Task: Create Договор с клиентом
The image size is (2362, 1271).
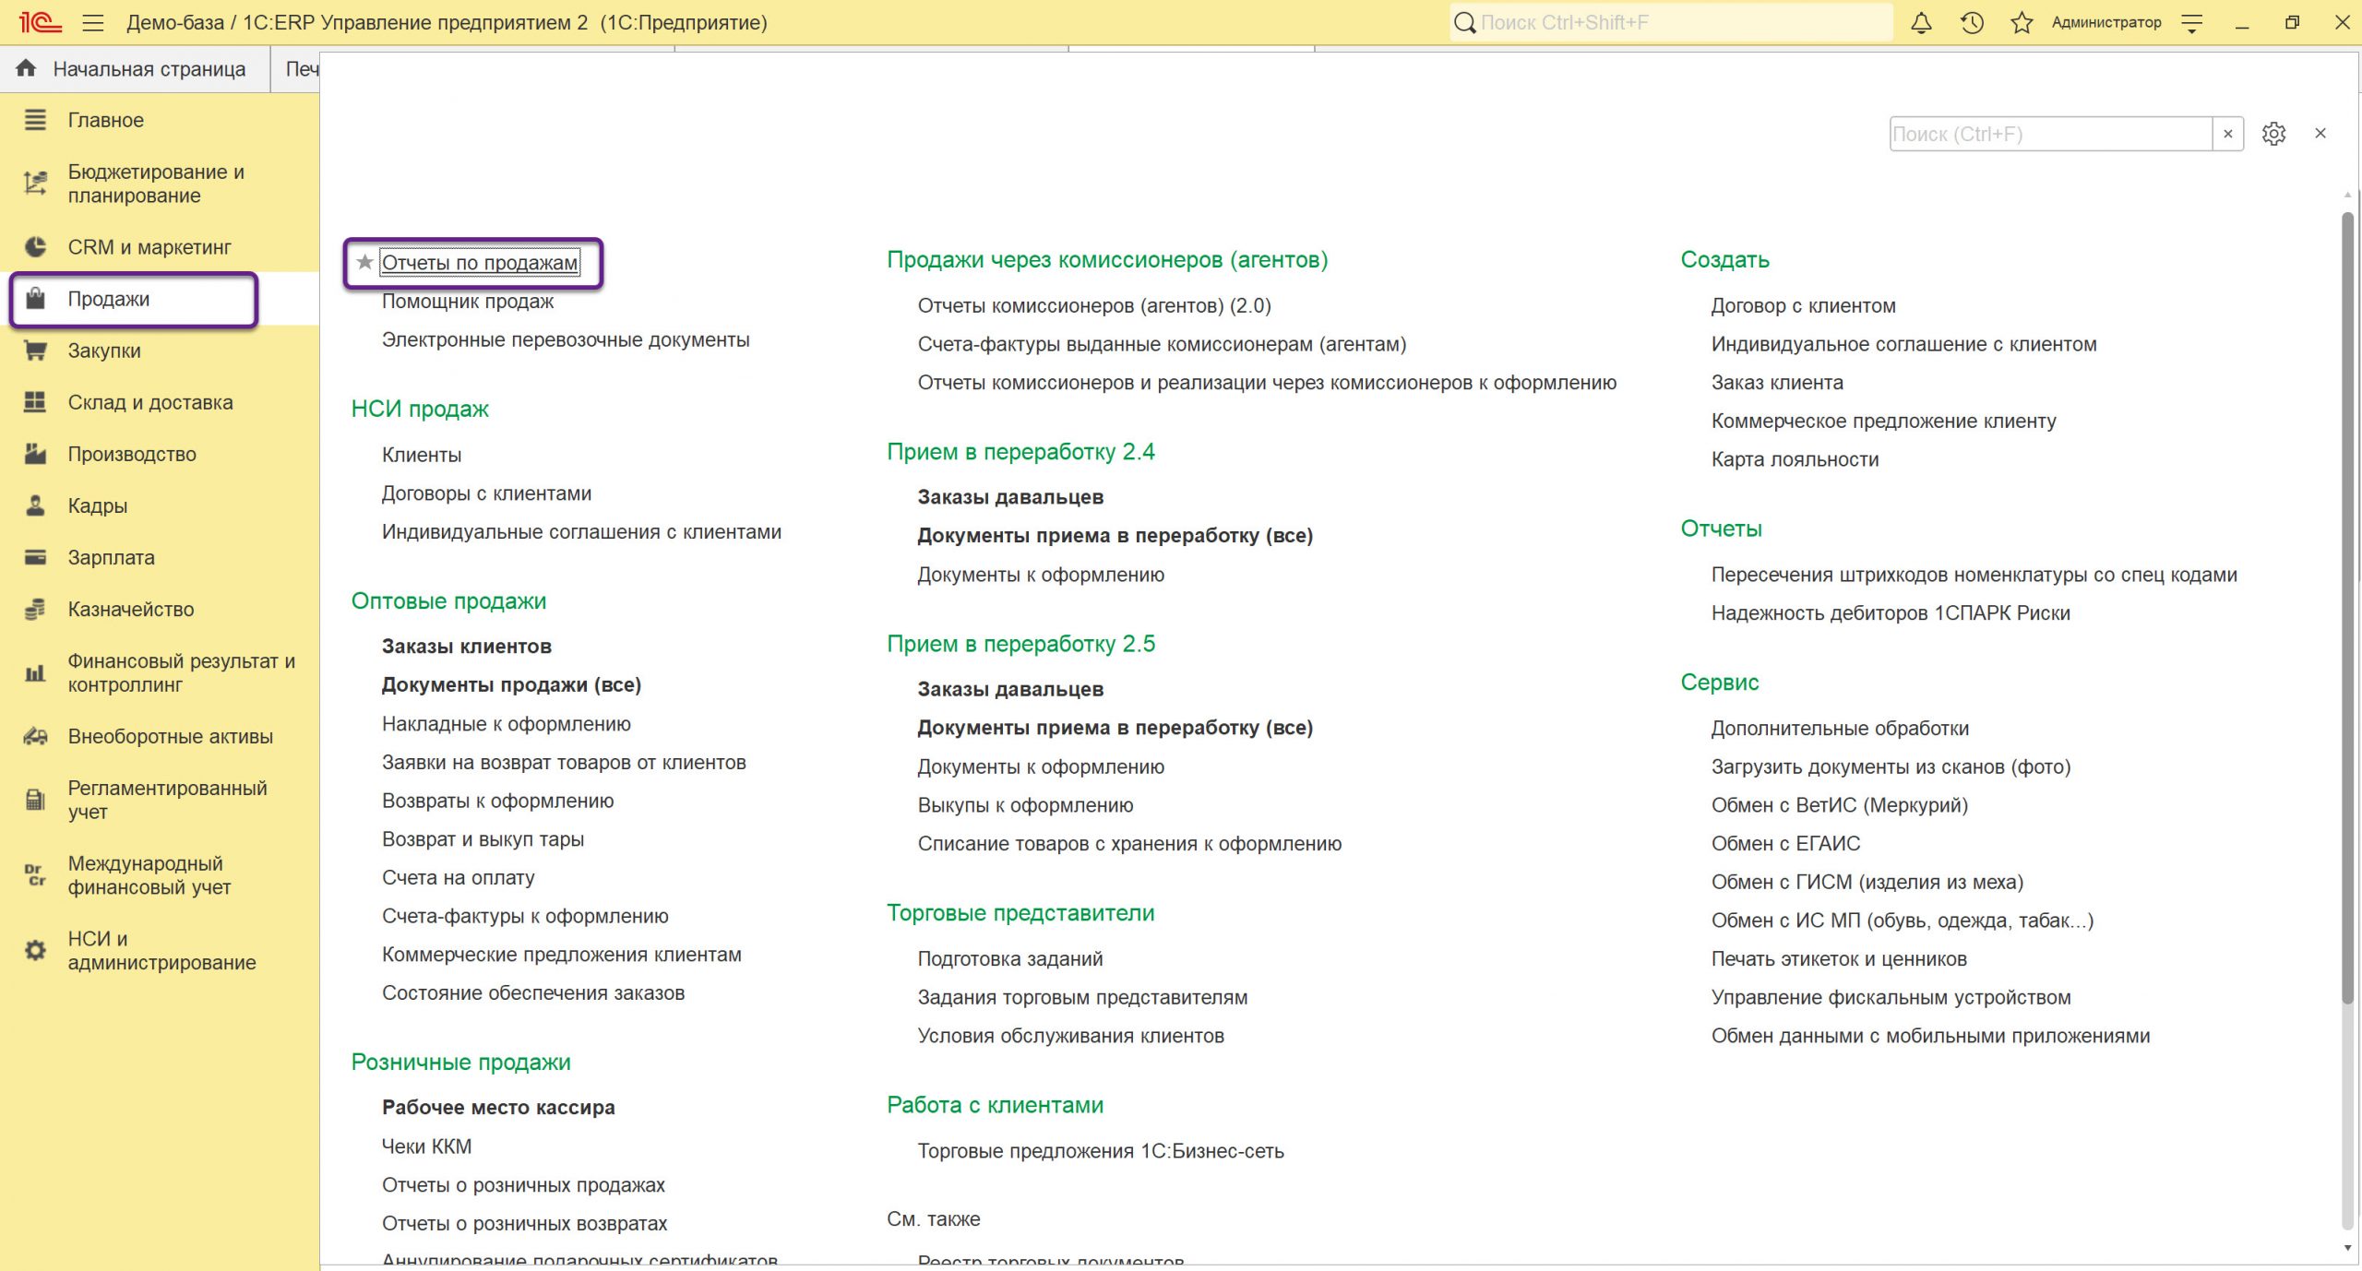Action: [x=1803, y=306]
